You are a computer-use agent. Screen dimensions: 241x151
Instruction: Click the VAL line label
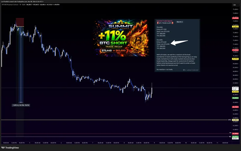230,137
